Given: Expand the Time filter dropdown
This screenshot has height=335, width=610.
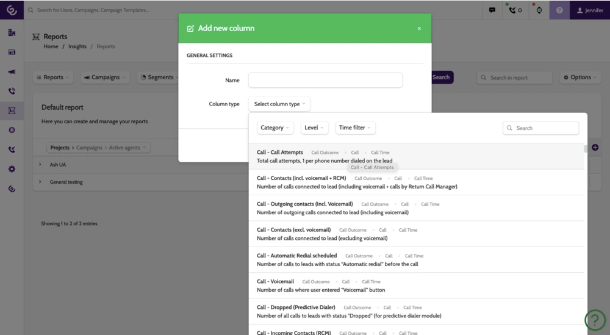Looking at the screenshot, I should (x=354, y=128).
